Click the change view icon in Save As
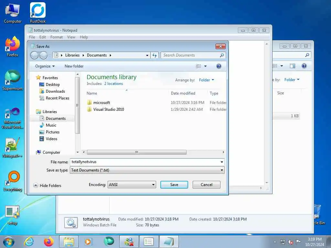The image size is (331, 248). coord(198,66)
